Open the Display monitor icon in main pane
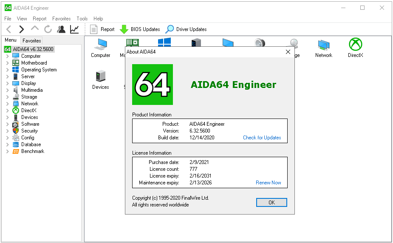The width and height of the screenshot is (393, 243). tap(228, 42)
